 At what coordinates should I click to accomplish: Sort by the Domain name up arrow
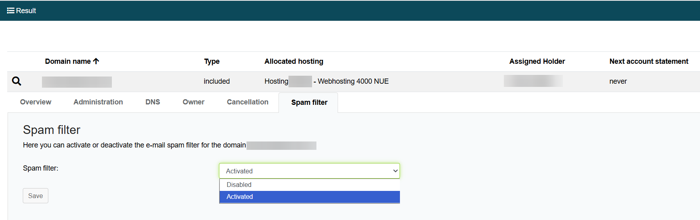pyautogui.click(x=96, y=61)
